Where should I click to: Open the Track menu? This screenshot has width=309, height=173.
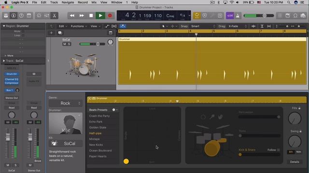pos(54,2)
